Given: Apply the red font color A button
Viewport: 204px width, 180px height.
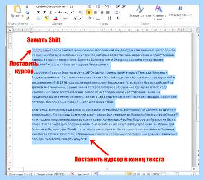Looking at the screenshot, I should 56,19.
